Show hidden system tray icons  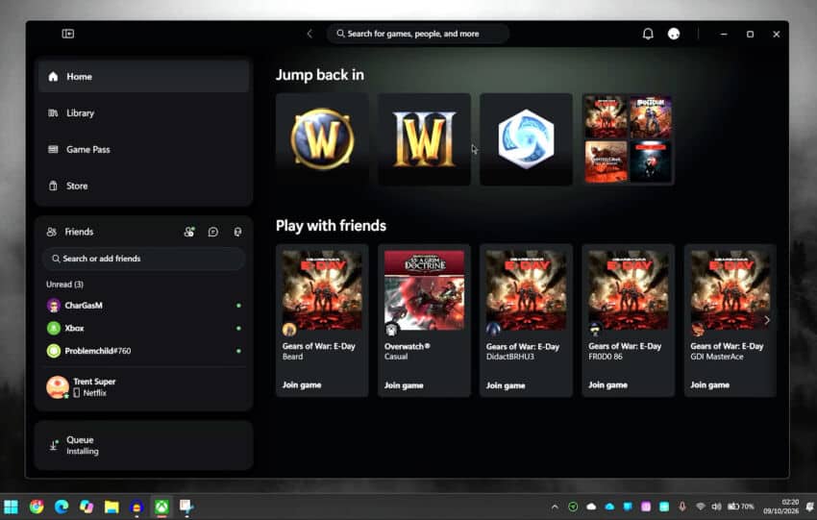tap(555, 507)
